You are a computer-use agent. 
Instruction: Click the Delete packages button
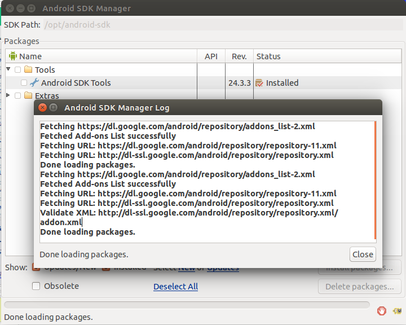pos(360,287)
